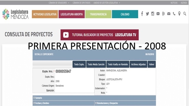Screen dimensions: 189x106
Task: Click the live broadcast radio icon
Action: click(x=163, y=14)
